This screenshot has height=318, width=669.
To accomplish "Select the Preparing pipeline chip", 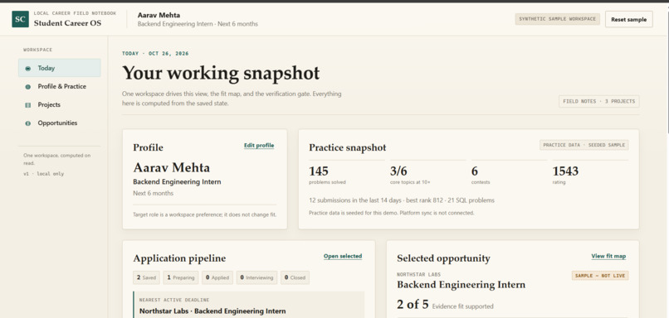I will coord(180,277).
